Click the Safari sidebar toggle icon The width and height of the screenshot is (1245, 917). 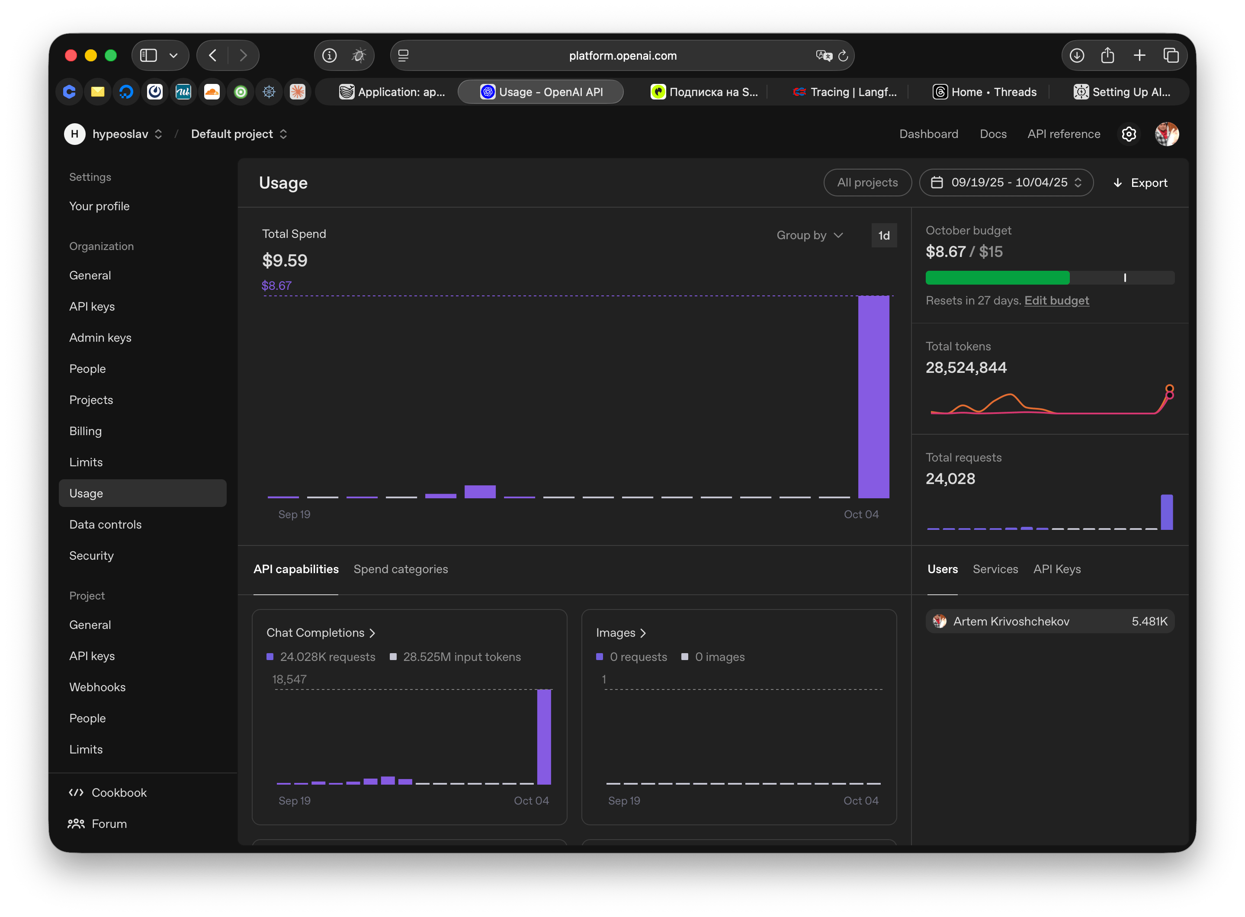tap(149, 55)
